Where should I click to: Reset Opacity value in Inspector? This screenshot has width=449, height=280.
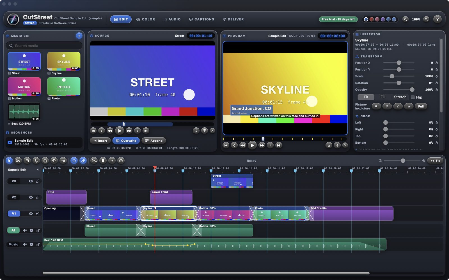tap(437, 90)
